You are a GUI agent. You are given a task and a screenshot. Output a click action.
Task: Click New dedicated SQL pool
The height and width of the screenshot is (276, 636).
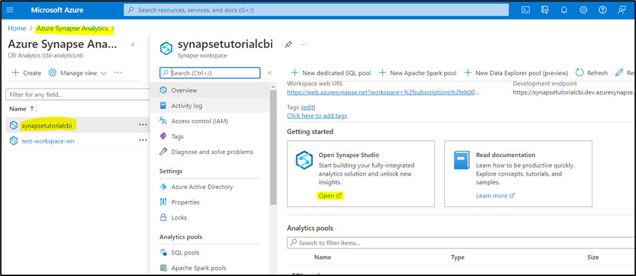tap(331, 73)
